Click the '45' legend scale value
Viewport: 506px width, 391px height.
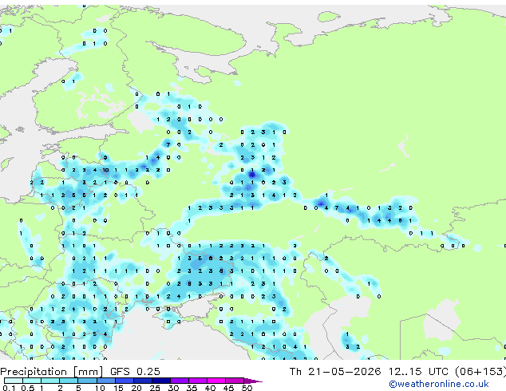coord(228,388)
